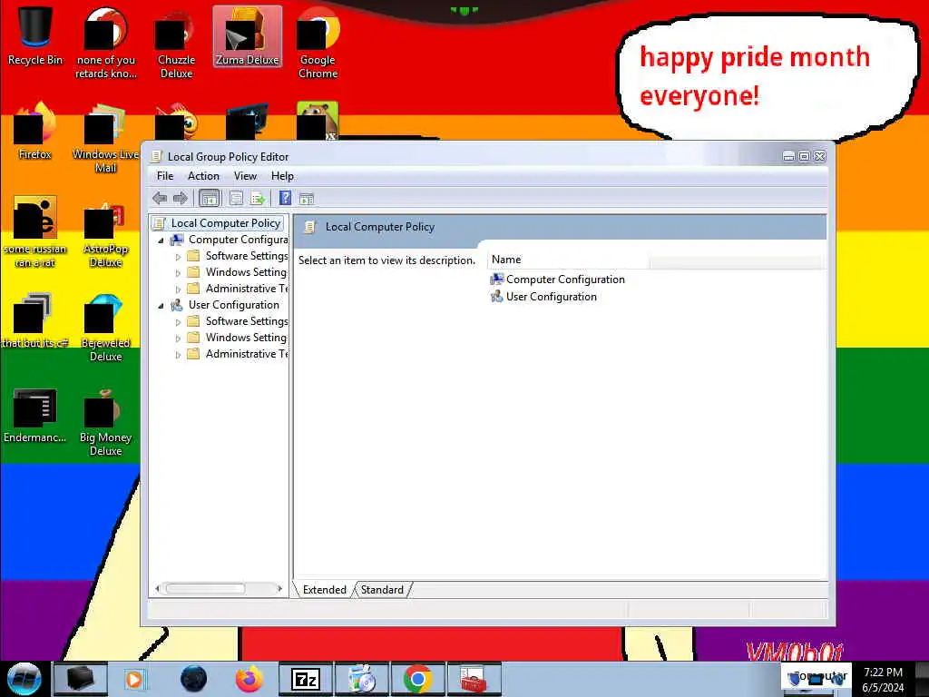Click the tree scrollbar left arrow
929x697 pixels.
coord(157,588)
